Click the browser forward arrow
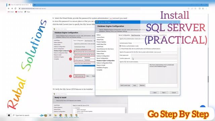This screenshot has width=215, height=121. tap(12, 8)
